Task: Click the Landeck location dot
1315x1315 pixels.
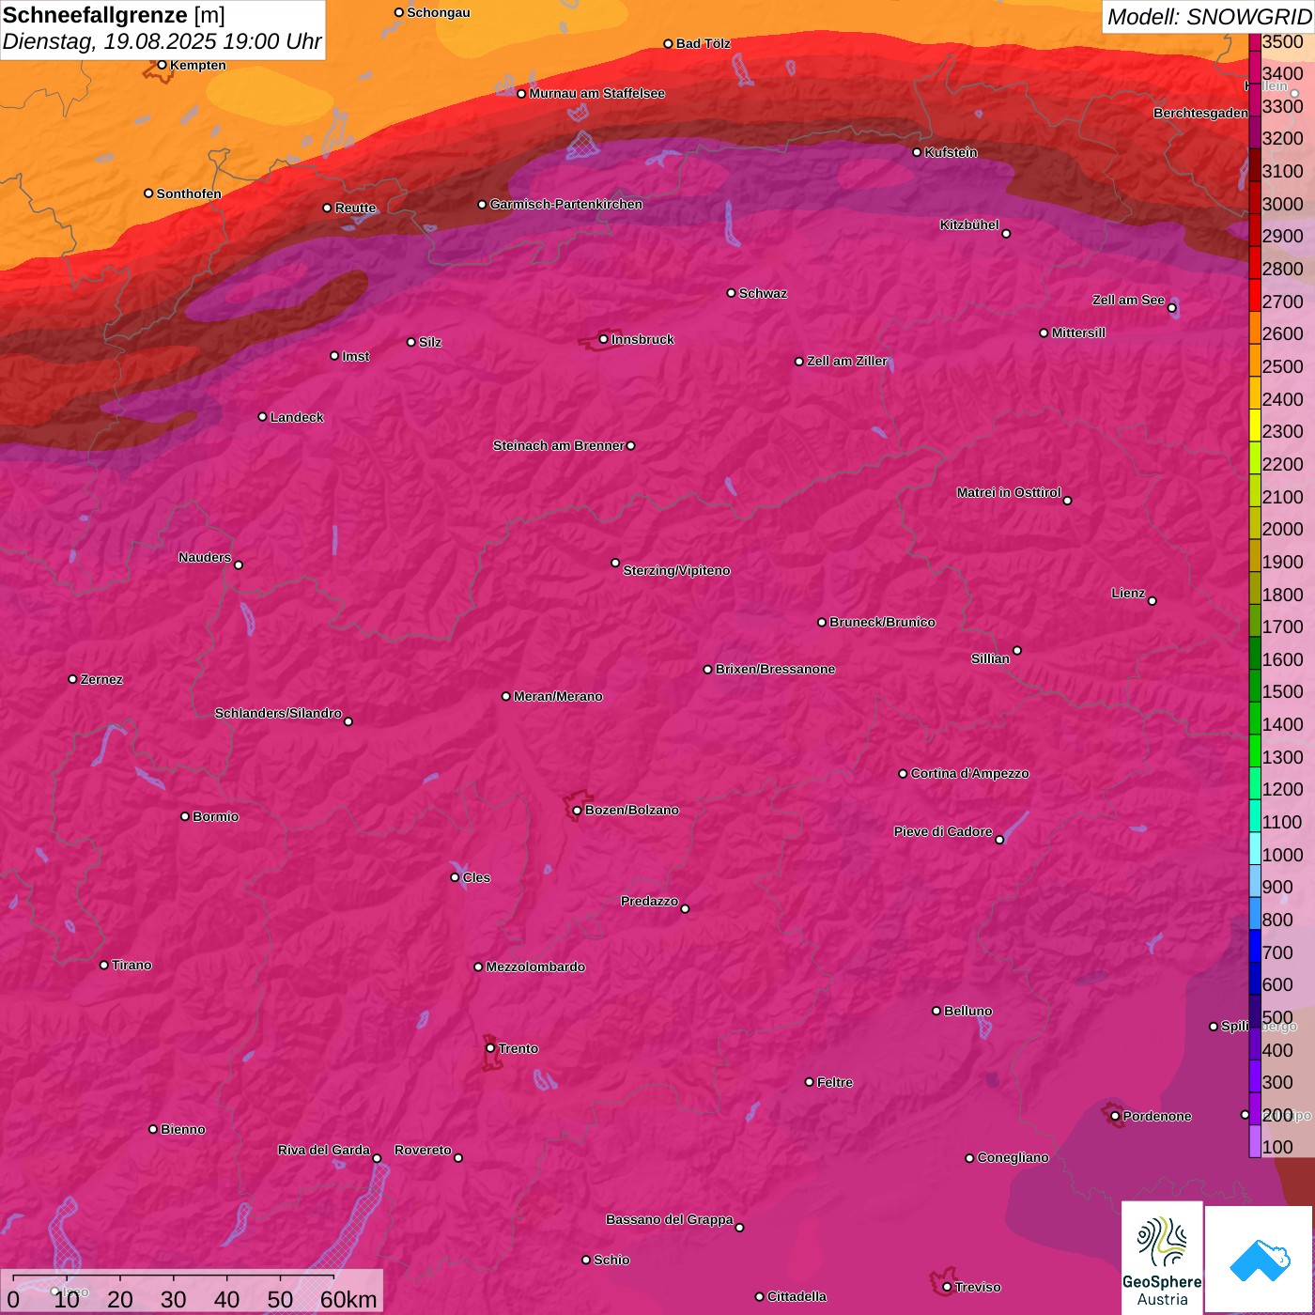Action: [262, 417]
